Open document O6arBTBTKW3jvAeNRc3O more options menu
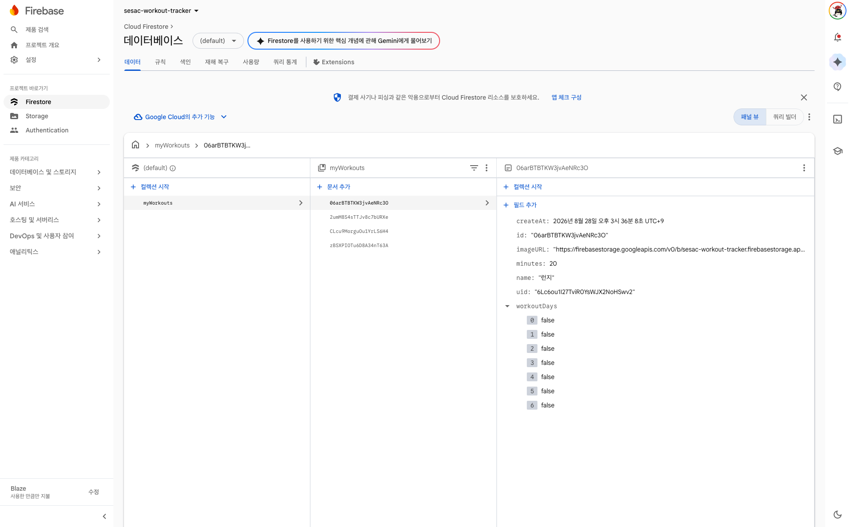This screenshot has height=527, width=850. 804,168
